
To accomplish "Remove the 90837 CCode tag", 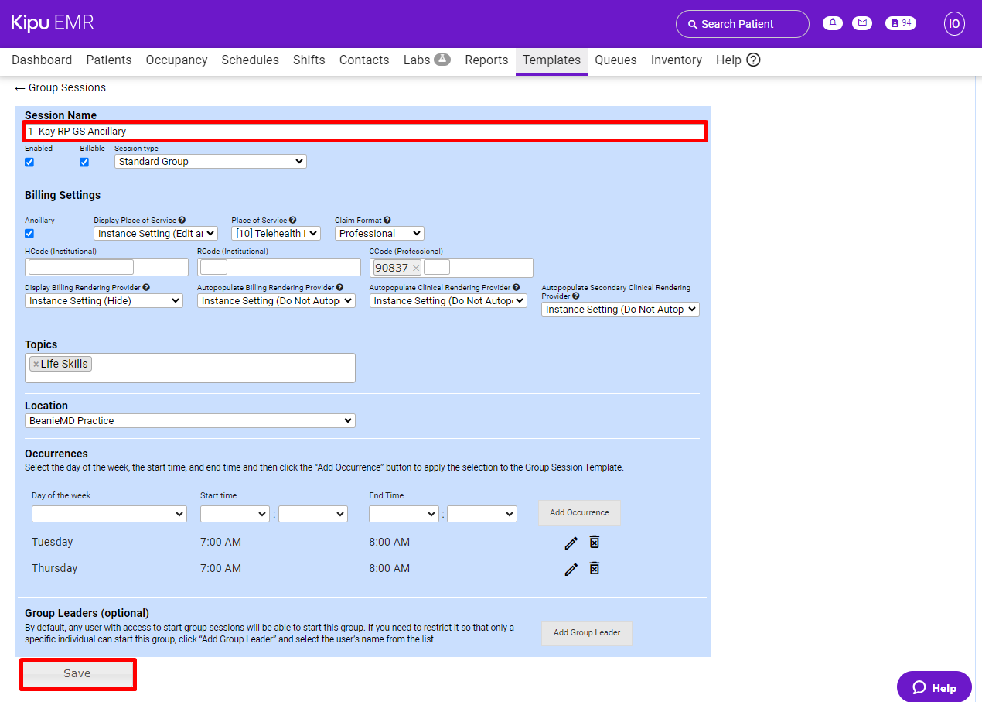I will click(415, 268).
